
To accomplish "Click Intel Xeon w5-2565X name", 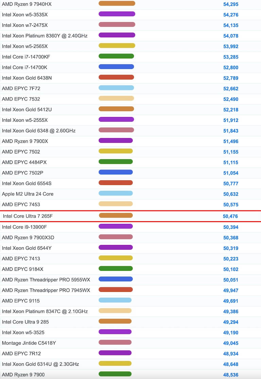I will pyautogui.click(x=25, y=46).
